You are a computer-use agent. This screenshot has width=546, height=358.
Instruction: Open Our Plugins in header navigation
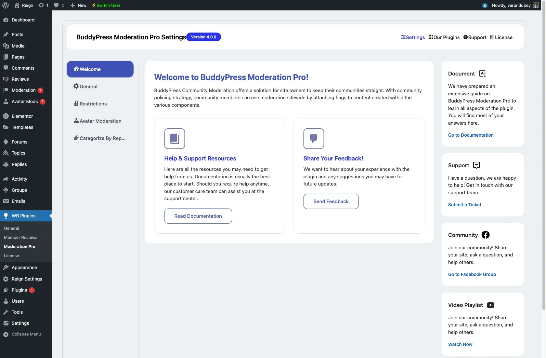[x=444, y=37]
